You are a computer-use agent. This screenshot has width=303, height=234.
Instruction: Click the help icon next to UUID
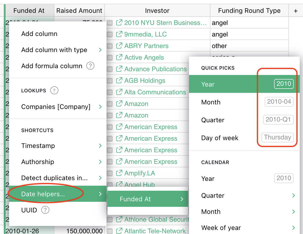pyautogui.click(x=45, y=210)
